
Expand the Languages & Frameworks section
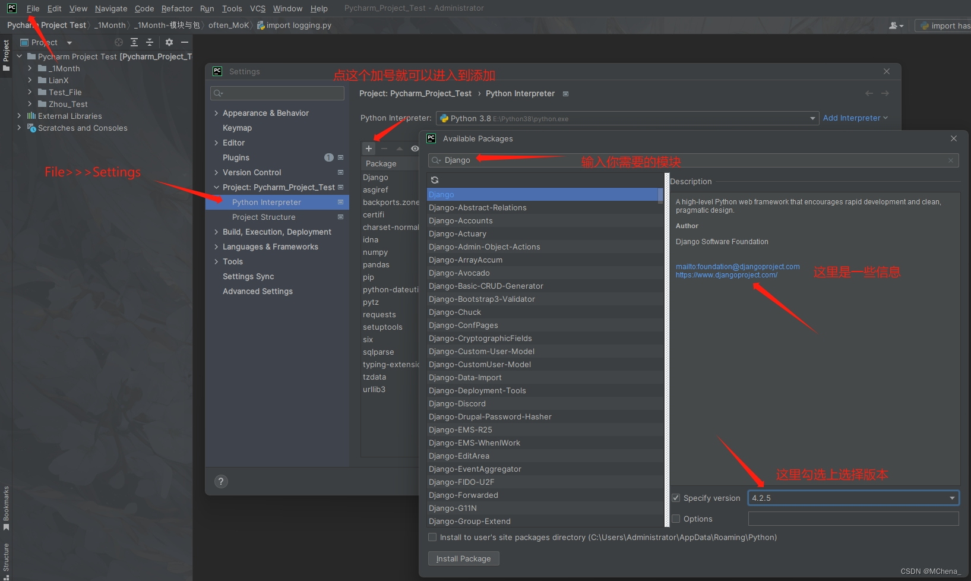tap(216, 247)
